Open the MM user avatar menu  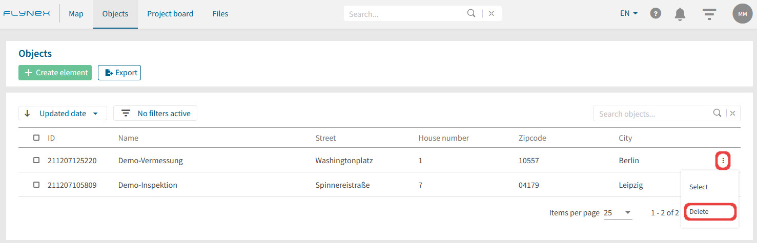[x=743, y=14]
